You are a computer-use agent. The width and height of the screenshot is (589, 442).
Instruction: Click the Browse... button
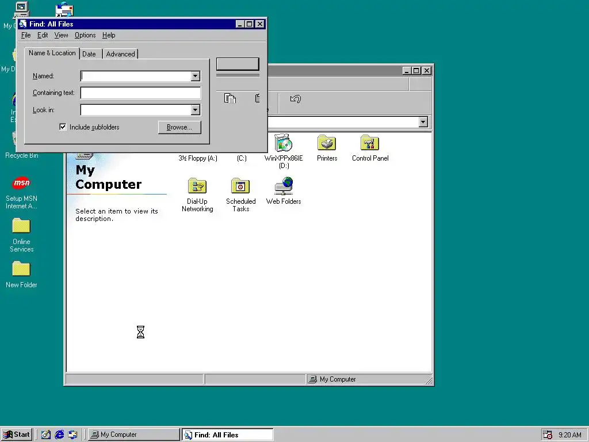(179, 127)
